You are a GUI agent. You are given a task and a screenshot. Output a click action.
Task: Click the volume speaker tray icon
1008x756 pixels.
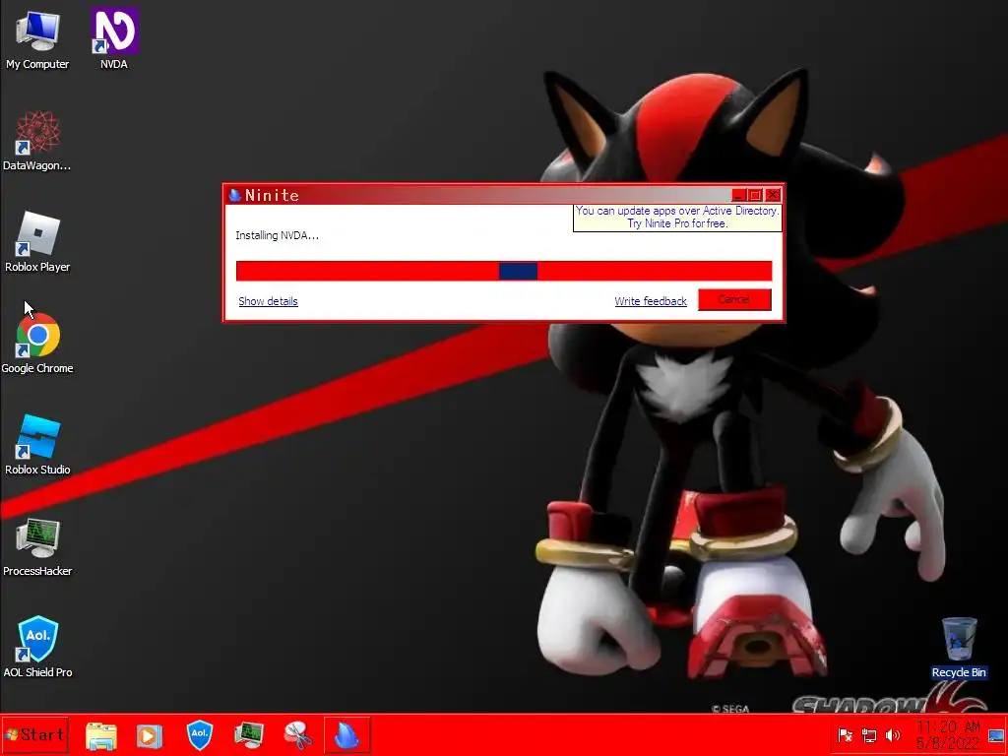coord(892,734)
